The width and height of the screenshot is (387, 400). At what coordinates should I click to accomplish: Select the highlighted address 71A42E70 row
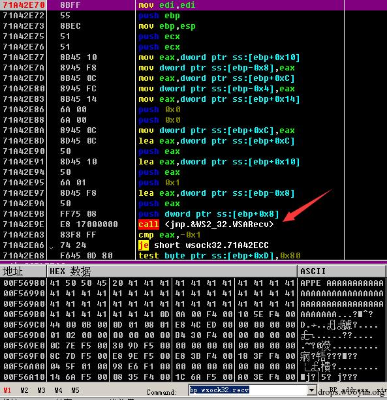(x=193, y=5)
